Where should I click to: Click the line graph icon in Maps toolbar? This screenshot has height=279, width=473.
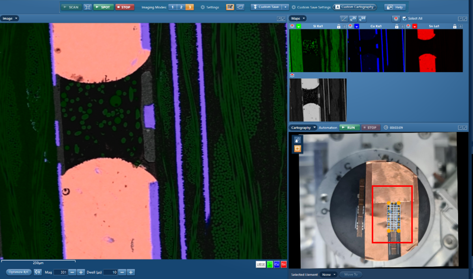coord(344,19)
